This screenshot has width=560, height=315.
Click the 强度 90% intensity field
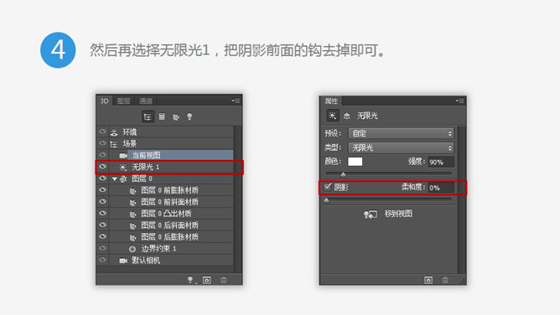point(441,162)
